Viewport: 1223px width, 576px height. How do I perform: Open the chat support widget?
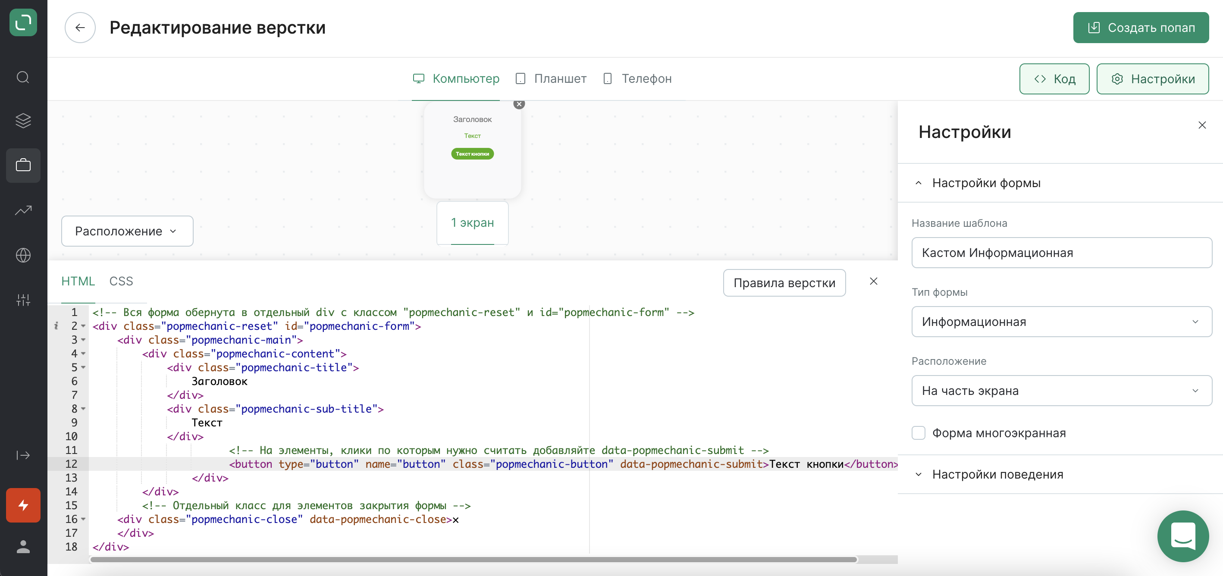click(1183, 536)
